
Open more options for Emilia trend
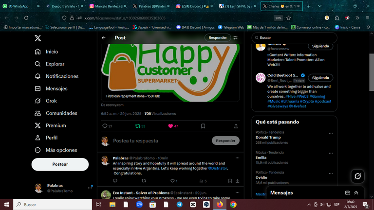[x=331, y=153]
